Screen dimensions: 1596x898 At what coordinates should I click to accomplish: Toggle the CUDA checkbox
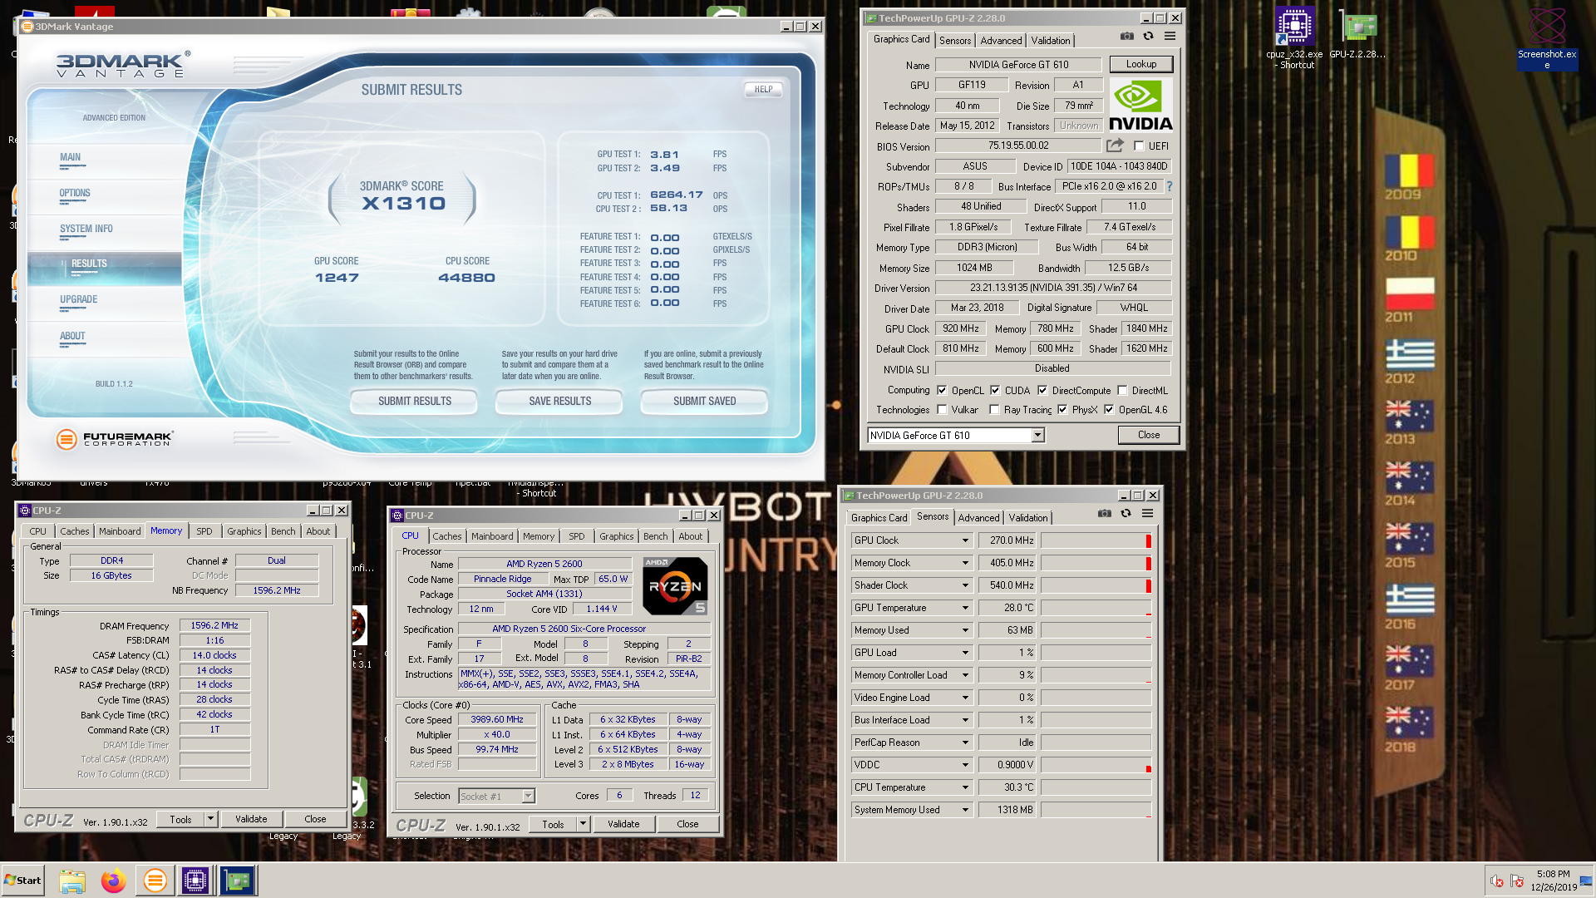(995, 390)
